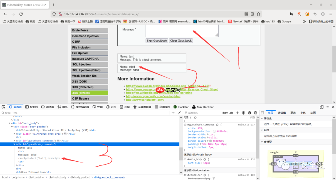The image size is (336, 180).
Task: Switch to the 控制台 console tab
Action: click(31, 107)
